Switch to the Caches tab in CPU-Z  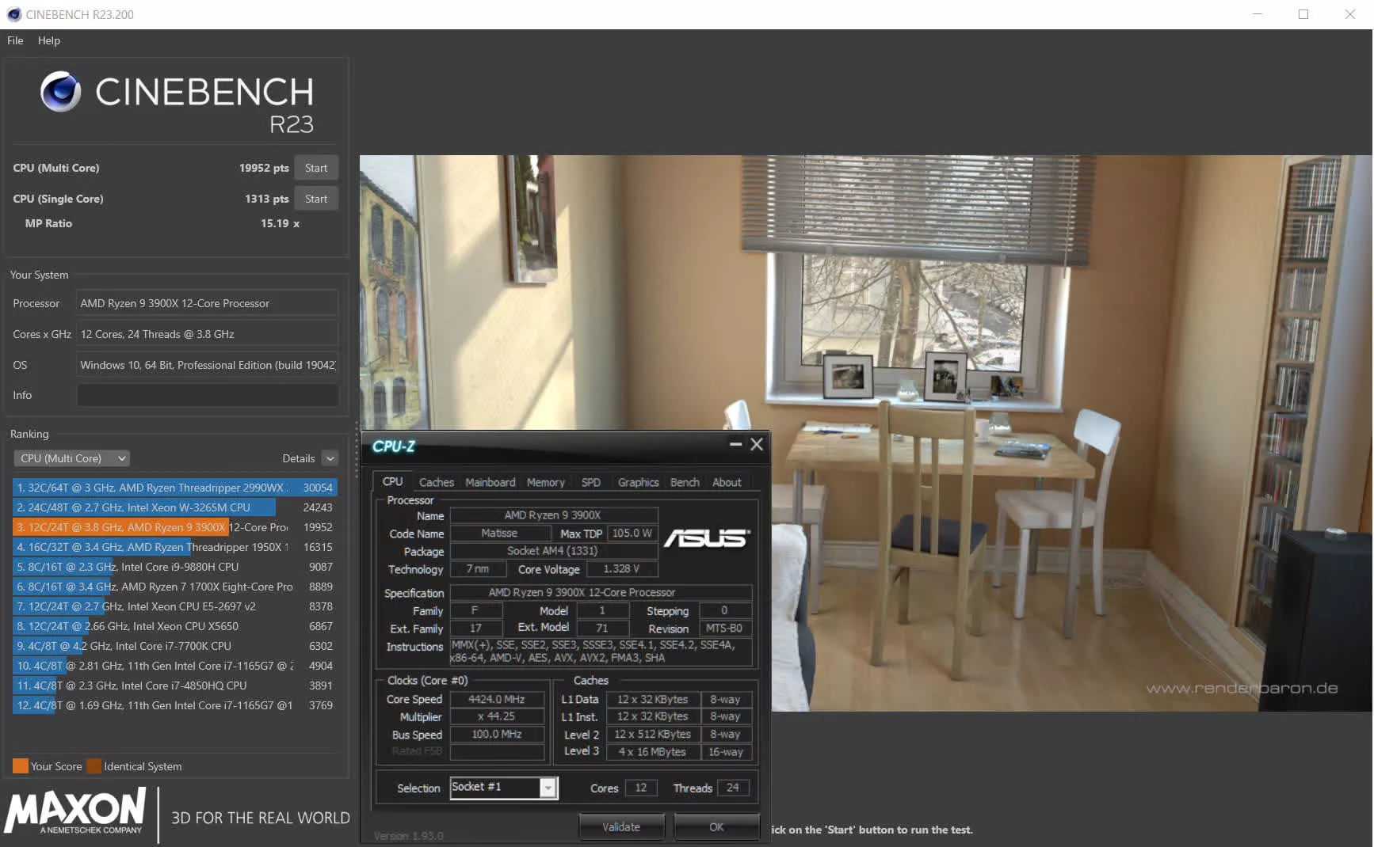click(x=437, y=482)
